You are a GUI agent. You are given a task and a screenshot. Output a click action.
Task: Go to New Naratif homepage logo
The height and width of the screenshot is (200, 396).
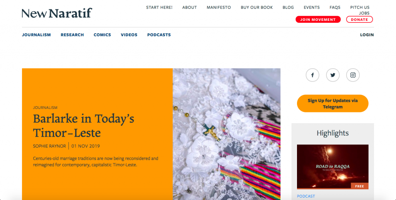[57, 13]
